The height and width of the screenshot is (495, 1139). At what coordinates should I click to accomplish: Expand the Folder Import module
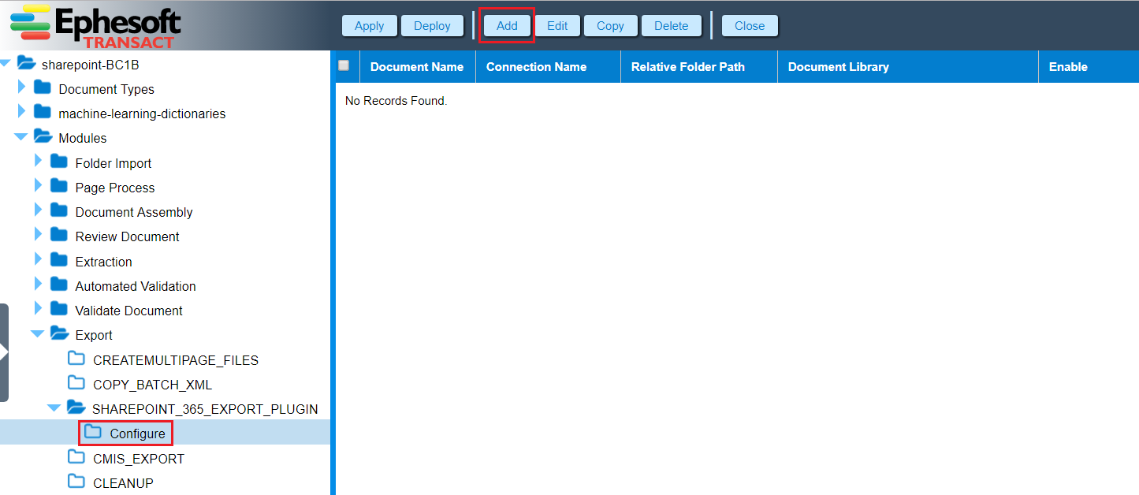click(x=39, y=162)
